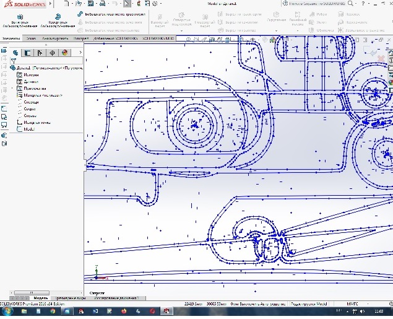
Task: Open the Модель bottom tab
Action: [40, 298]
